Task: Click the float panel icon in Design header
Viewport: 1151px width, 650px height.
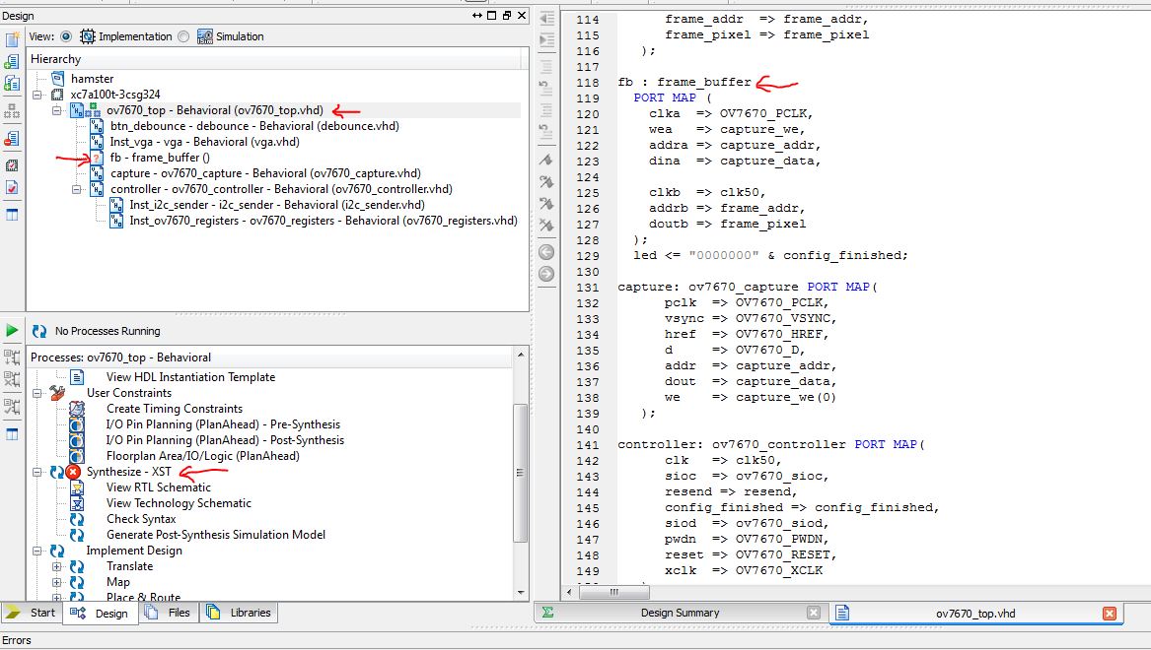Action: coord(507,16)
